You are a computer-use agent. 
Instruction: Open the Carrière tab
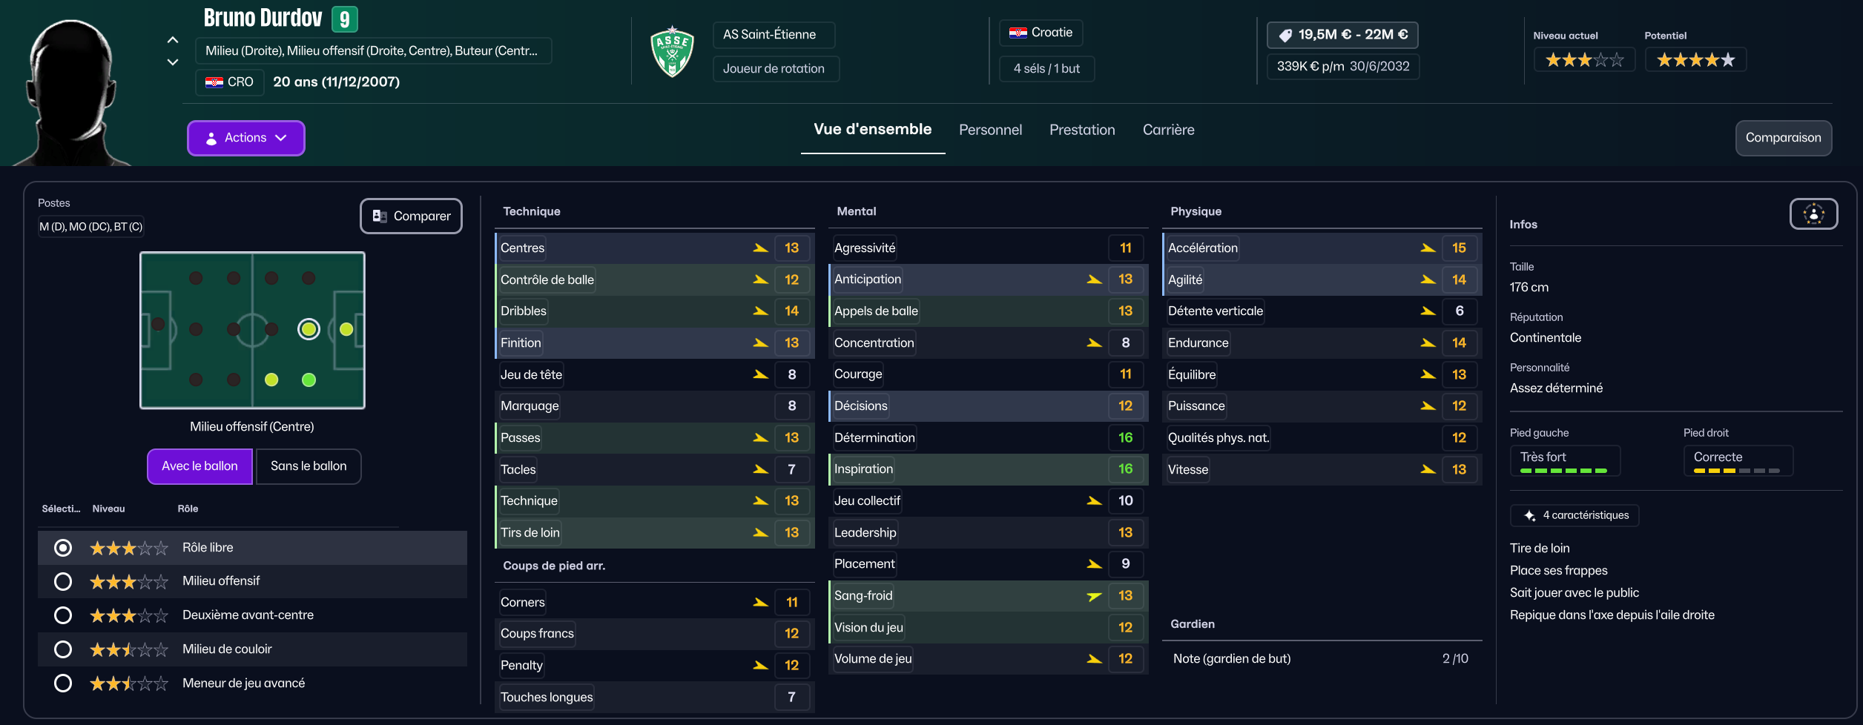click(1168, 130)
